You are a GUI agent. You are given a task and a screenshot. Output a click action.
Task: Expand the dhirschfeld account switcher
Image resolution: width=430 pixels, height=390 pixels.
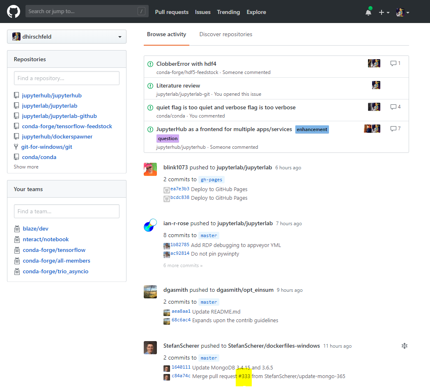[x=67, y=37]
